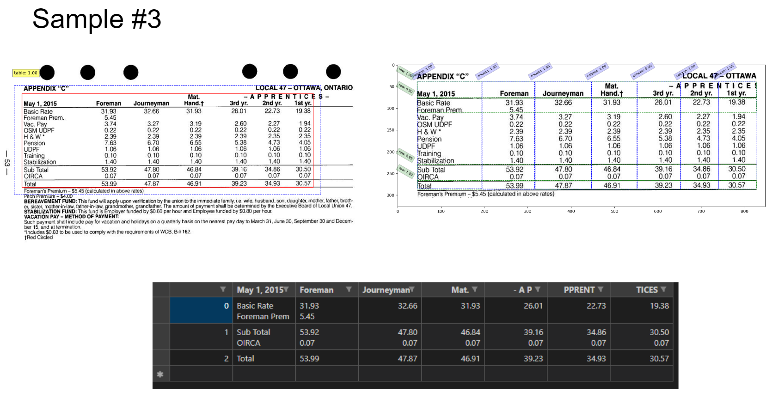Select the 30.57 cell in the grid
The width and height of the screenshot is (772, 397).
pyautogui.click(x=642, y=358)
